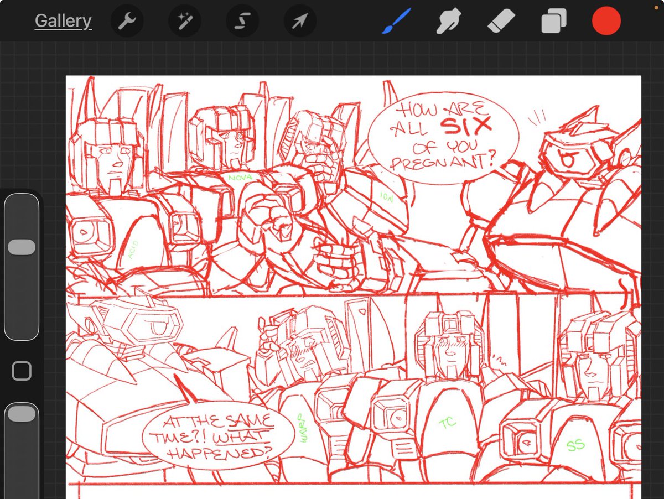
Task: Click the green SS label on canvas
Action: point(575,444)
